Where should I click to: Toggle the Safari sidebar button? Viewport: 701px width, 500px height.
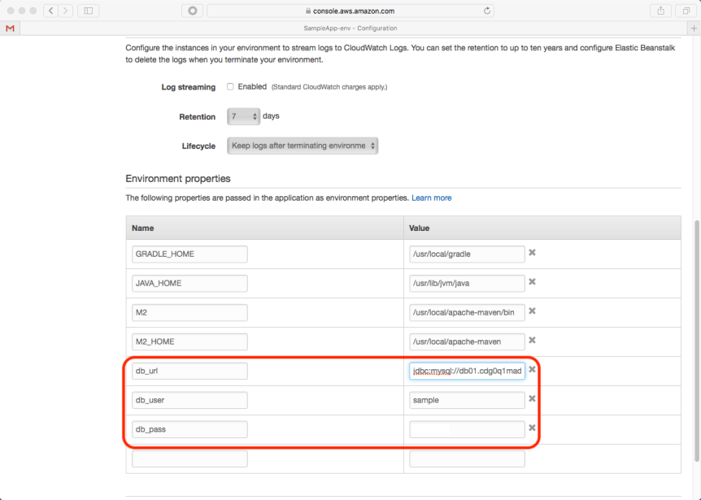coord(87,11)
